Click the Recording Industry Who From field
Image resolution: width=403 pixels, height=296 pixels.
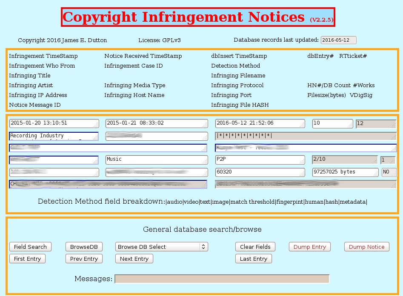pyautogui.click(x=54, y=136)
